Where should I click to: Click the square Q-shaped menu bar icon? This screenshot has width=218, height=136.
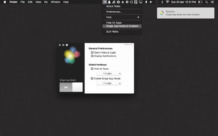[x=136, y=2]
